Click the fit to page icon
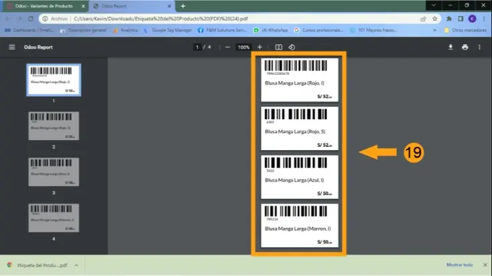Image resolution: width=492 pixels, height=276 pixels. click(x=279, y=47)
